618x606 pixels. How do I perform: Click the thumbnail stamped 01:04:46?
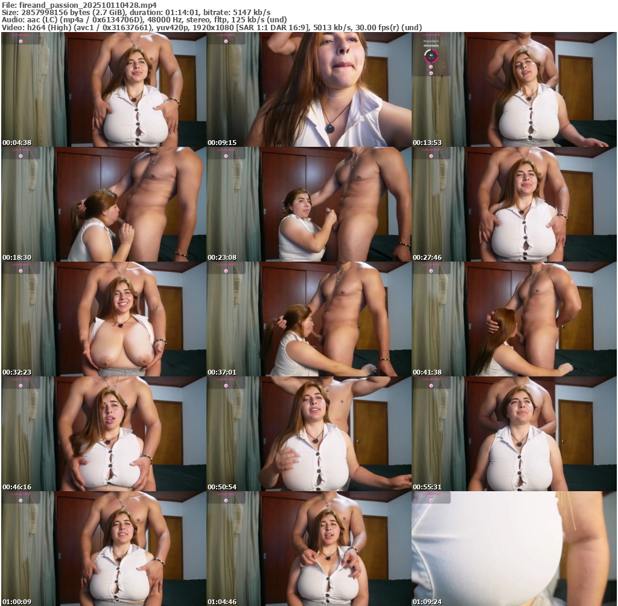309,549
